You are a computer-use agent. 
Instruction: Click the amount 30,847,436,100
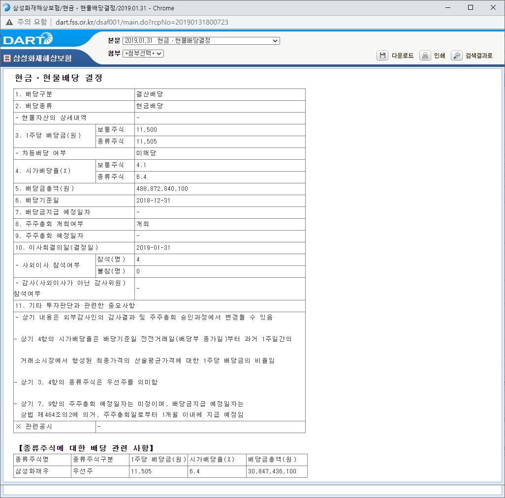click(272, 471)
